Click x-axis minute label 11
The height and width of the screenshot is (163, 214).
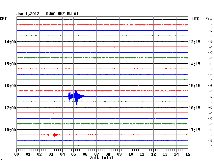tap(142, 154)
